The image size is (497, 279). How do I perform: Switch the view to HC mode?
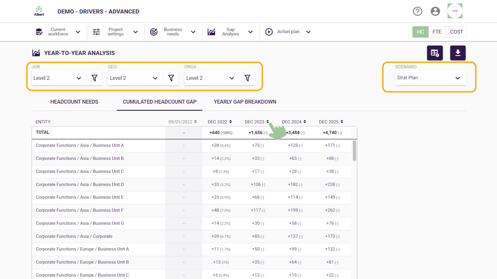click(420, 32)
